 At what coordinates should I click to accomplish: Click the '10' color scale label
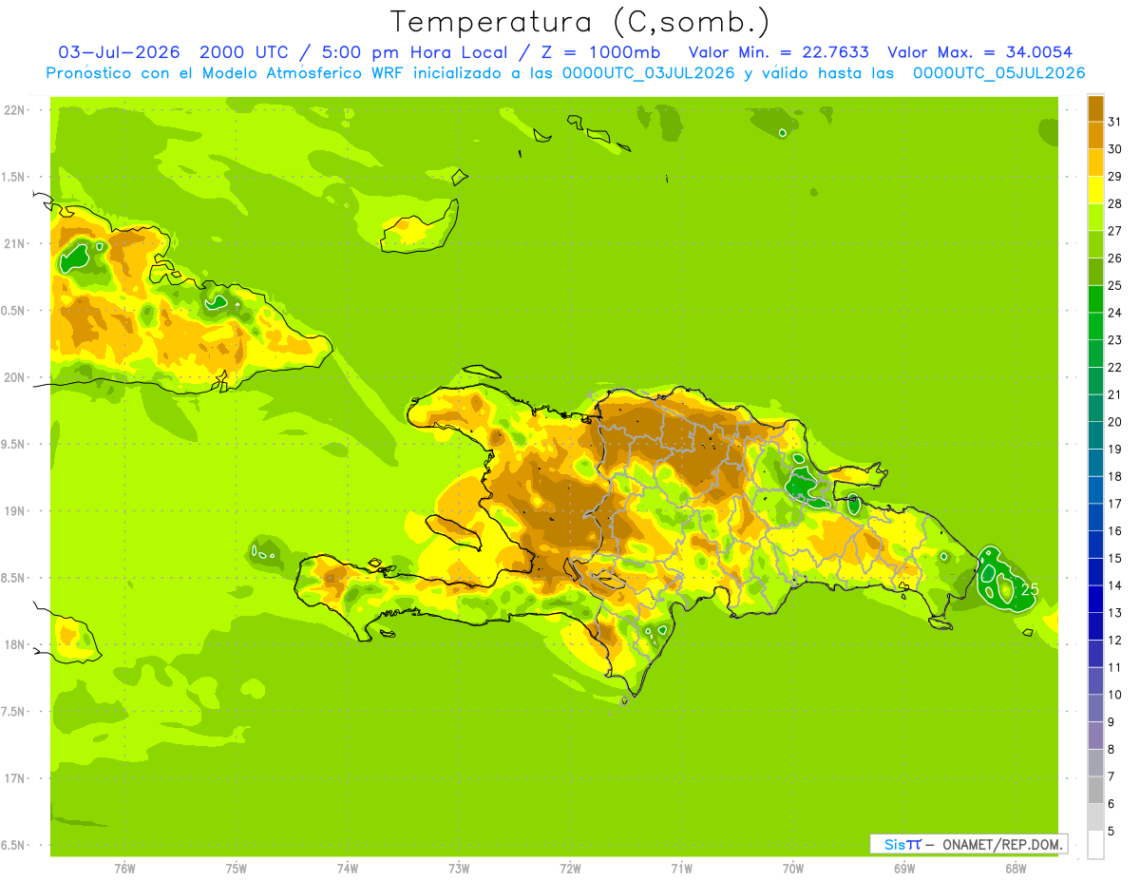(1115, 695)
